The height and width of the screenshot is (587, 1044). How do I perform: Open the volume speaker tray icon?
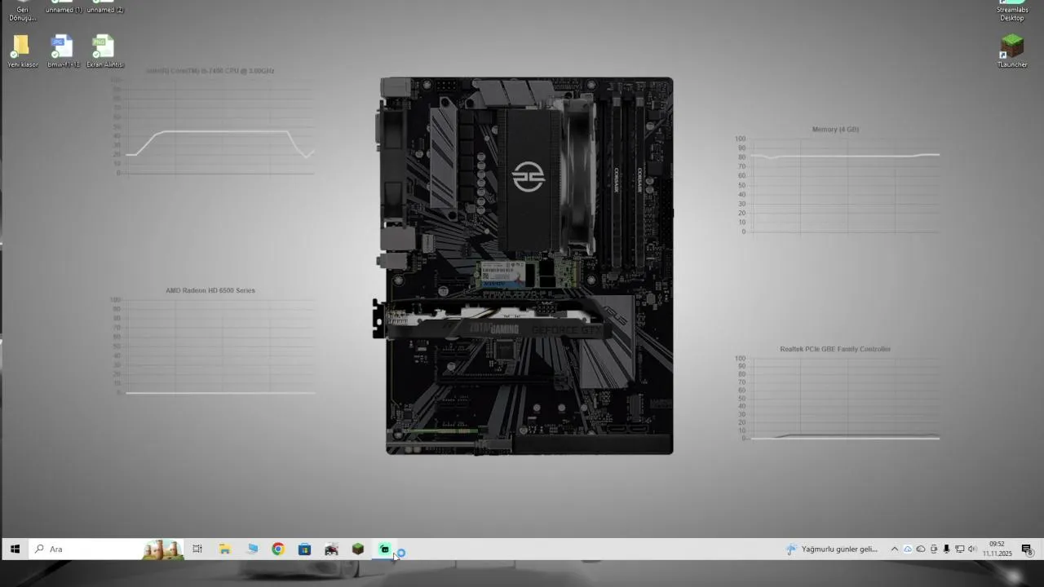972,549
